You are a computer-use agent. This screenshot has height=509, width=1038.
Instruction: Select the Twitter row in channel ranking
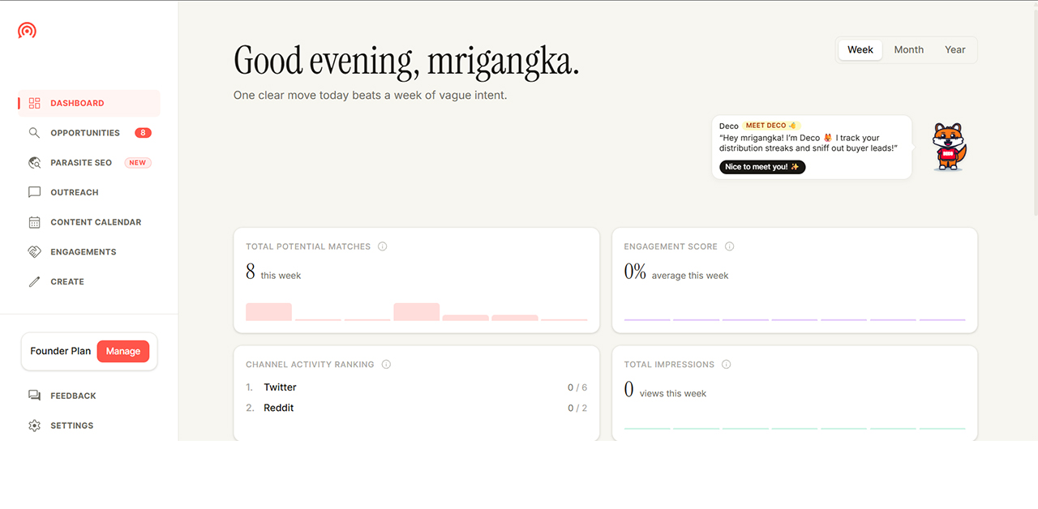pyautogui.click(x=417, y=387)
